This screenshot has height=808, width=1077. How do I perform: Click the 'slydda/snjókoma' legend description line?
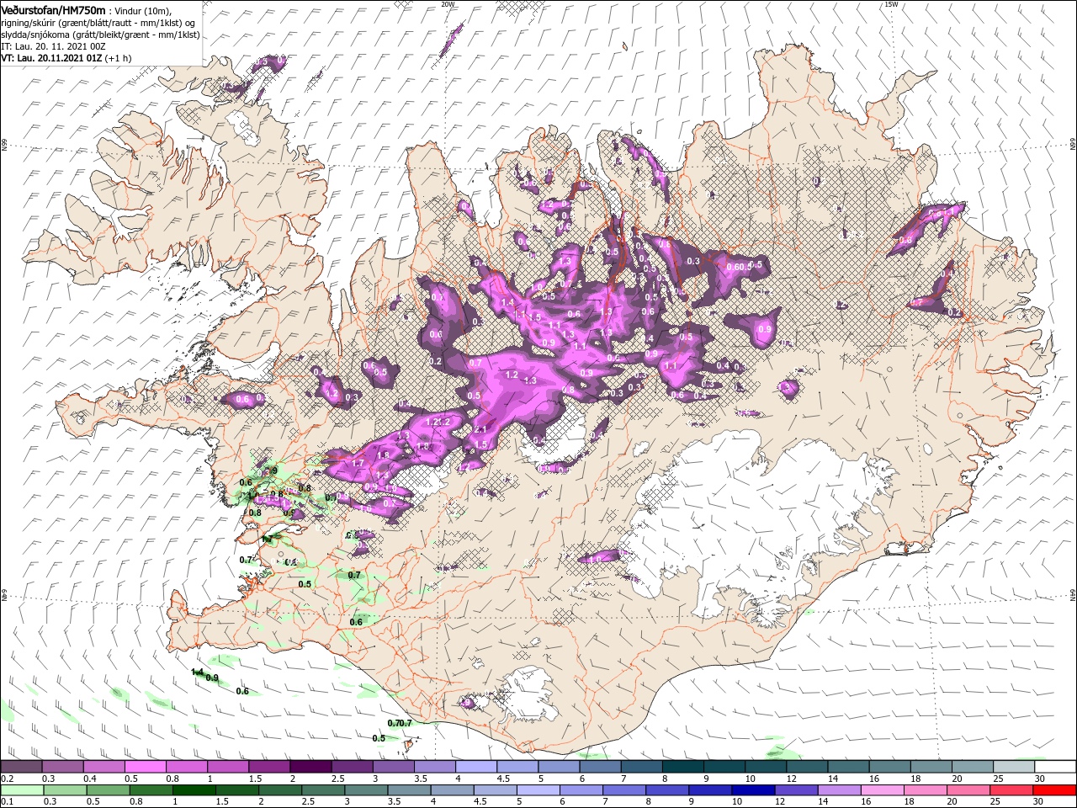tap(100, 35)
